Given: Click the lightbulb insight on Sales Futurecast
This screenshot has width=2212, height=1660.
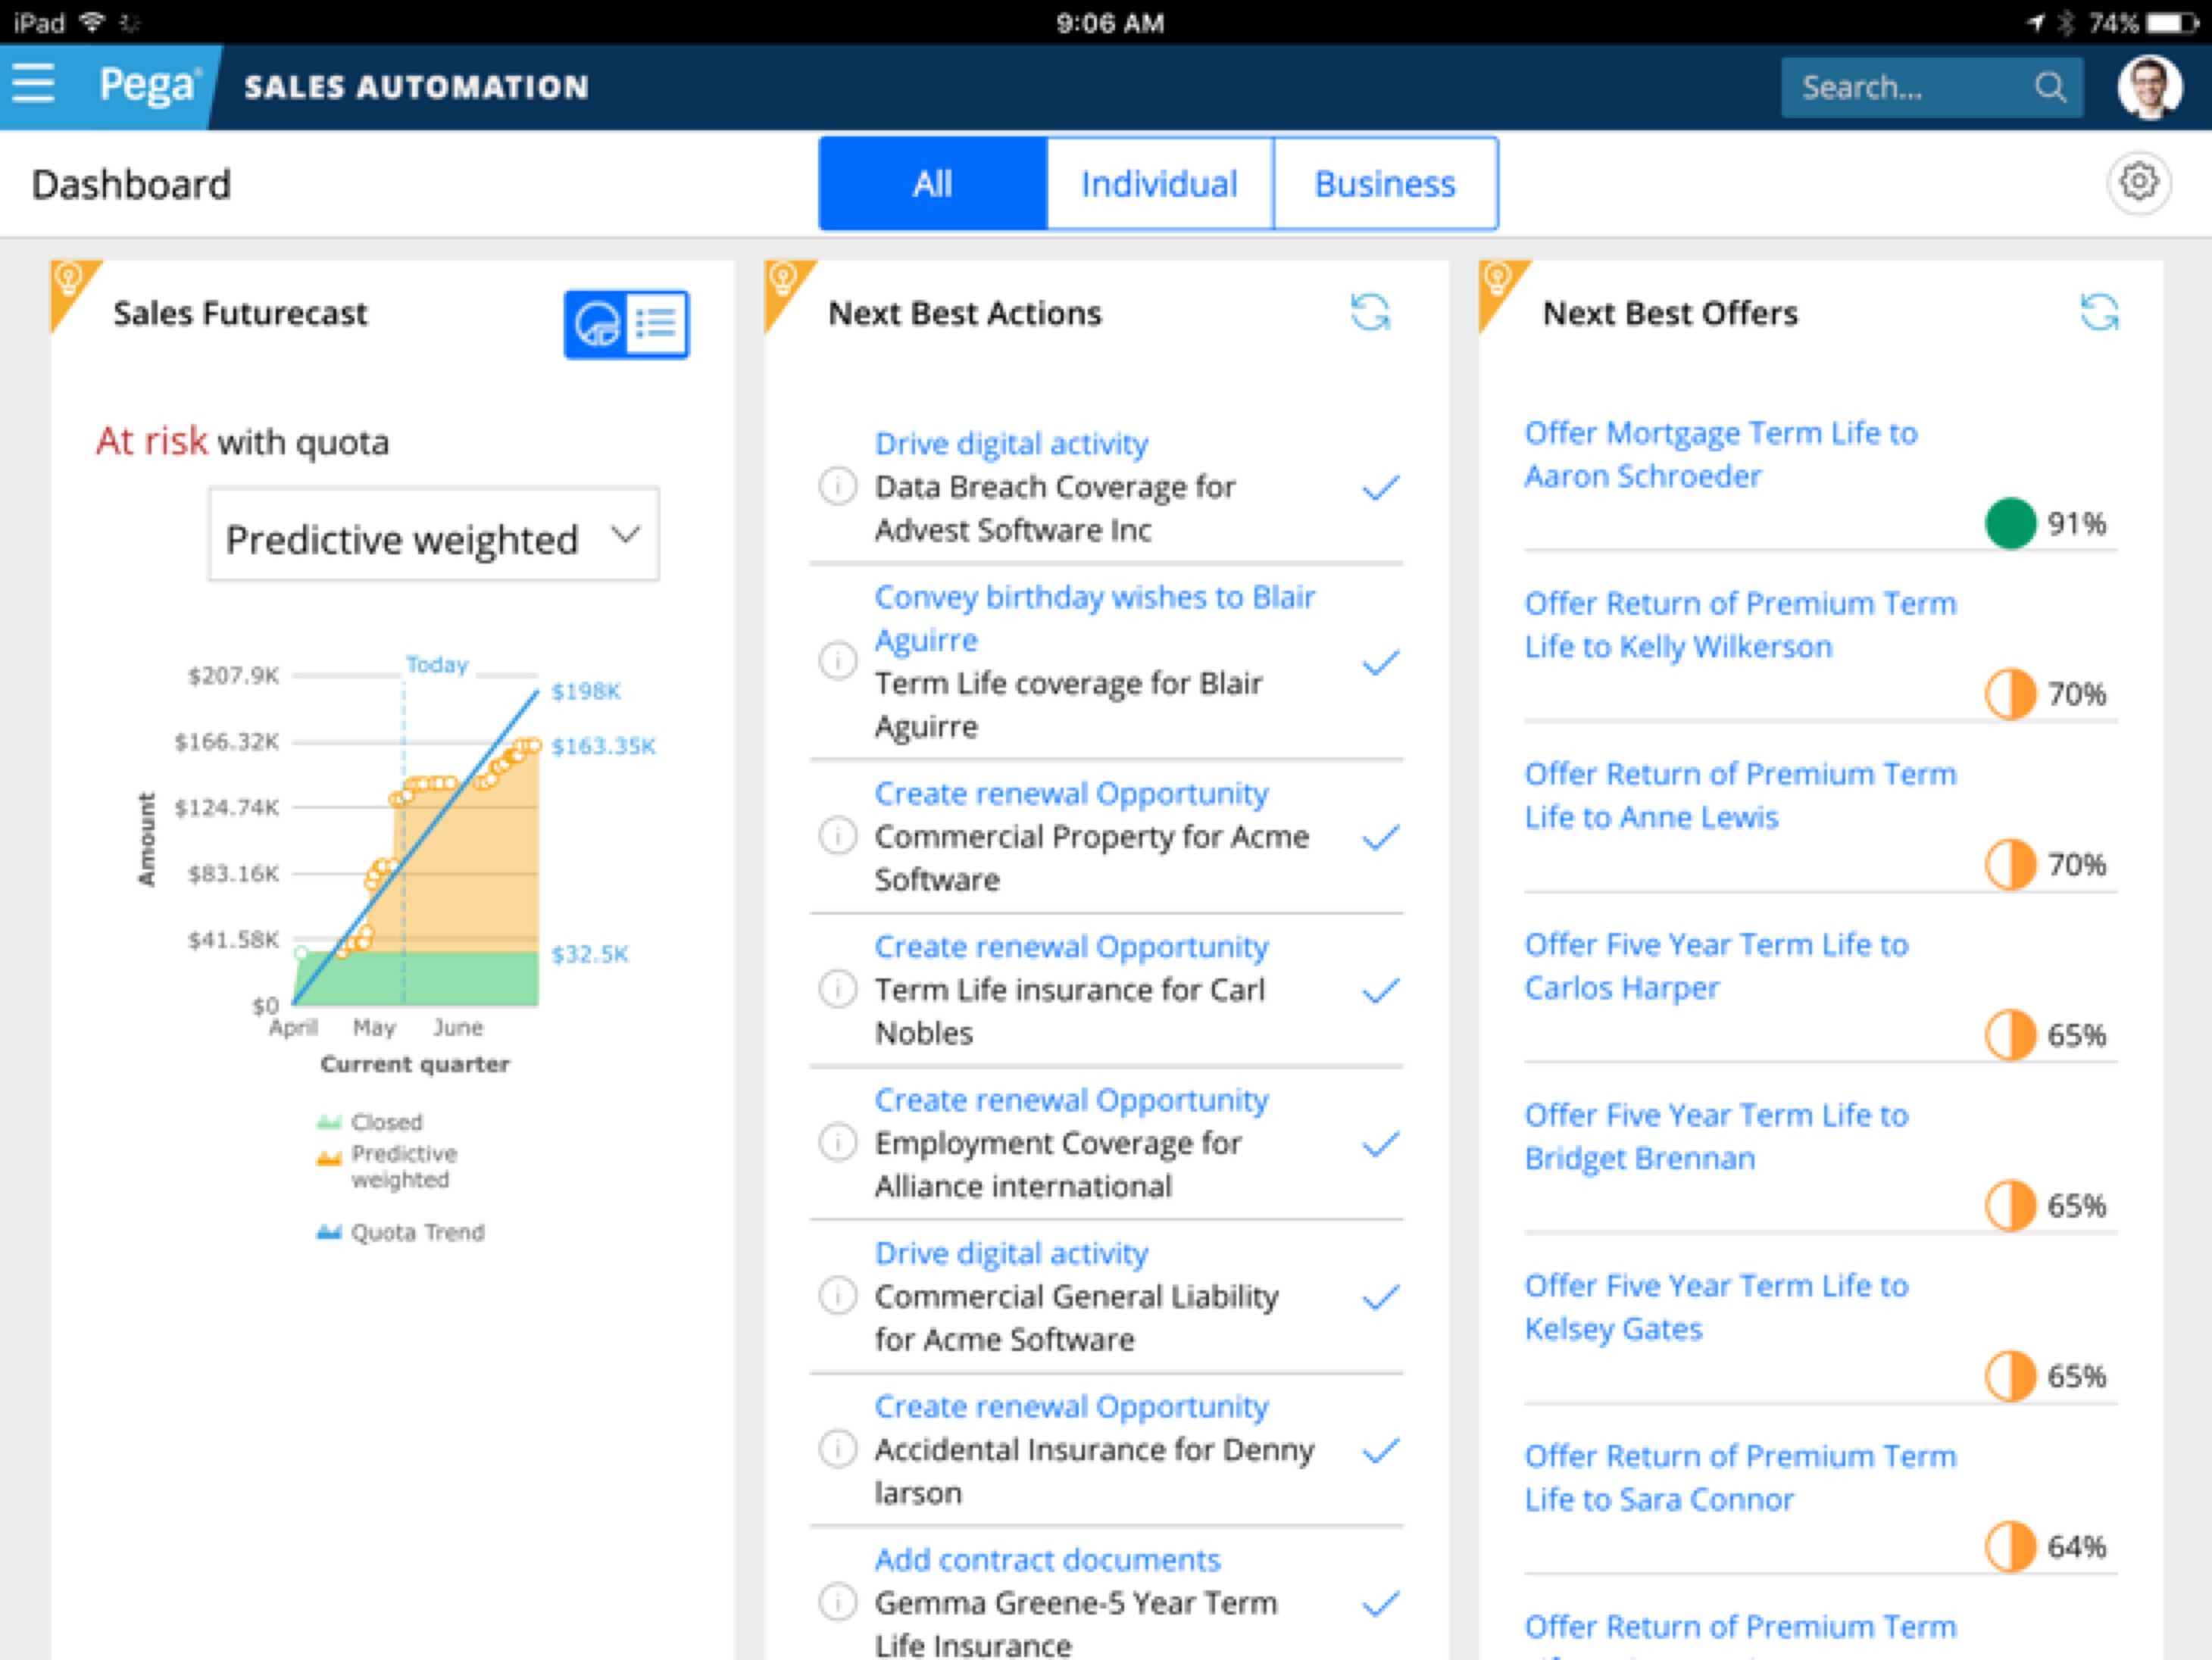Looking at the screenshot, I should 68,279.
